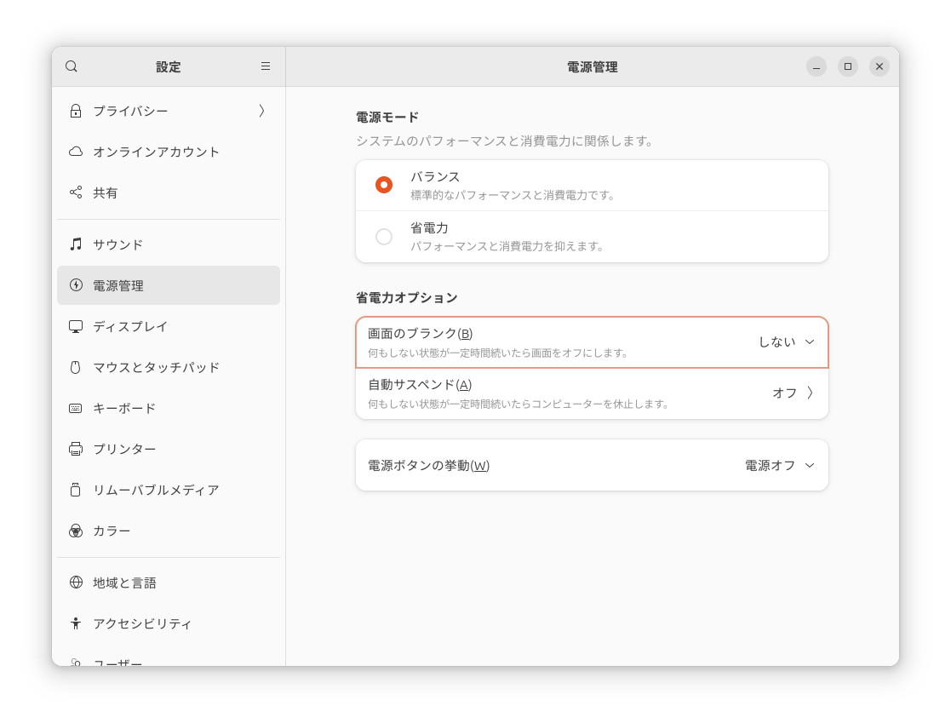Open the 電源ボタンの挙動 dropdown
The width and height of the screenshot is (951, 723).
click(x=779, y=466)
